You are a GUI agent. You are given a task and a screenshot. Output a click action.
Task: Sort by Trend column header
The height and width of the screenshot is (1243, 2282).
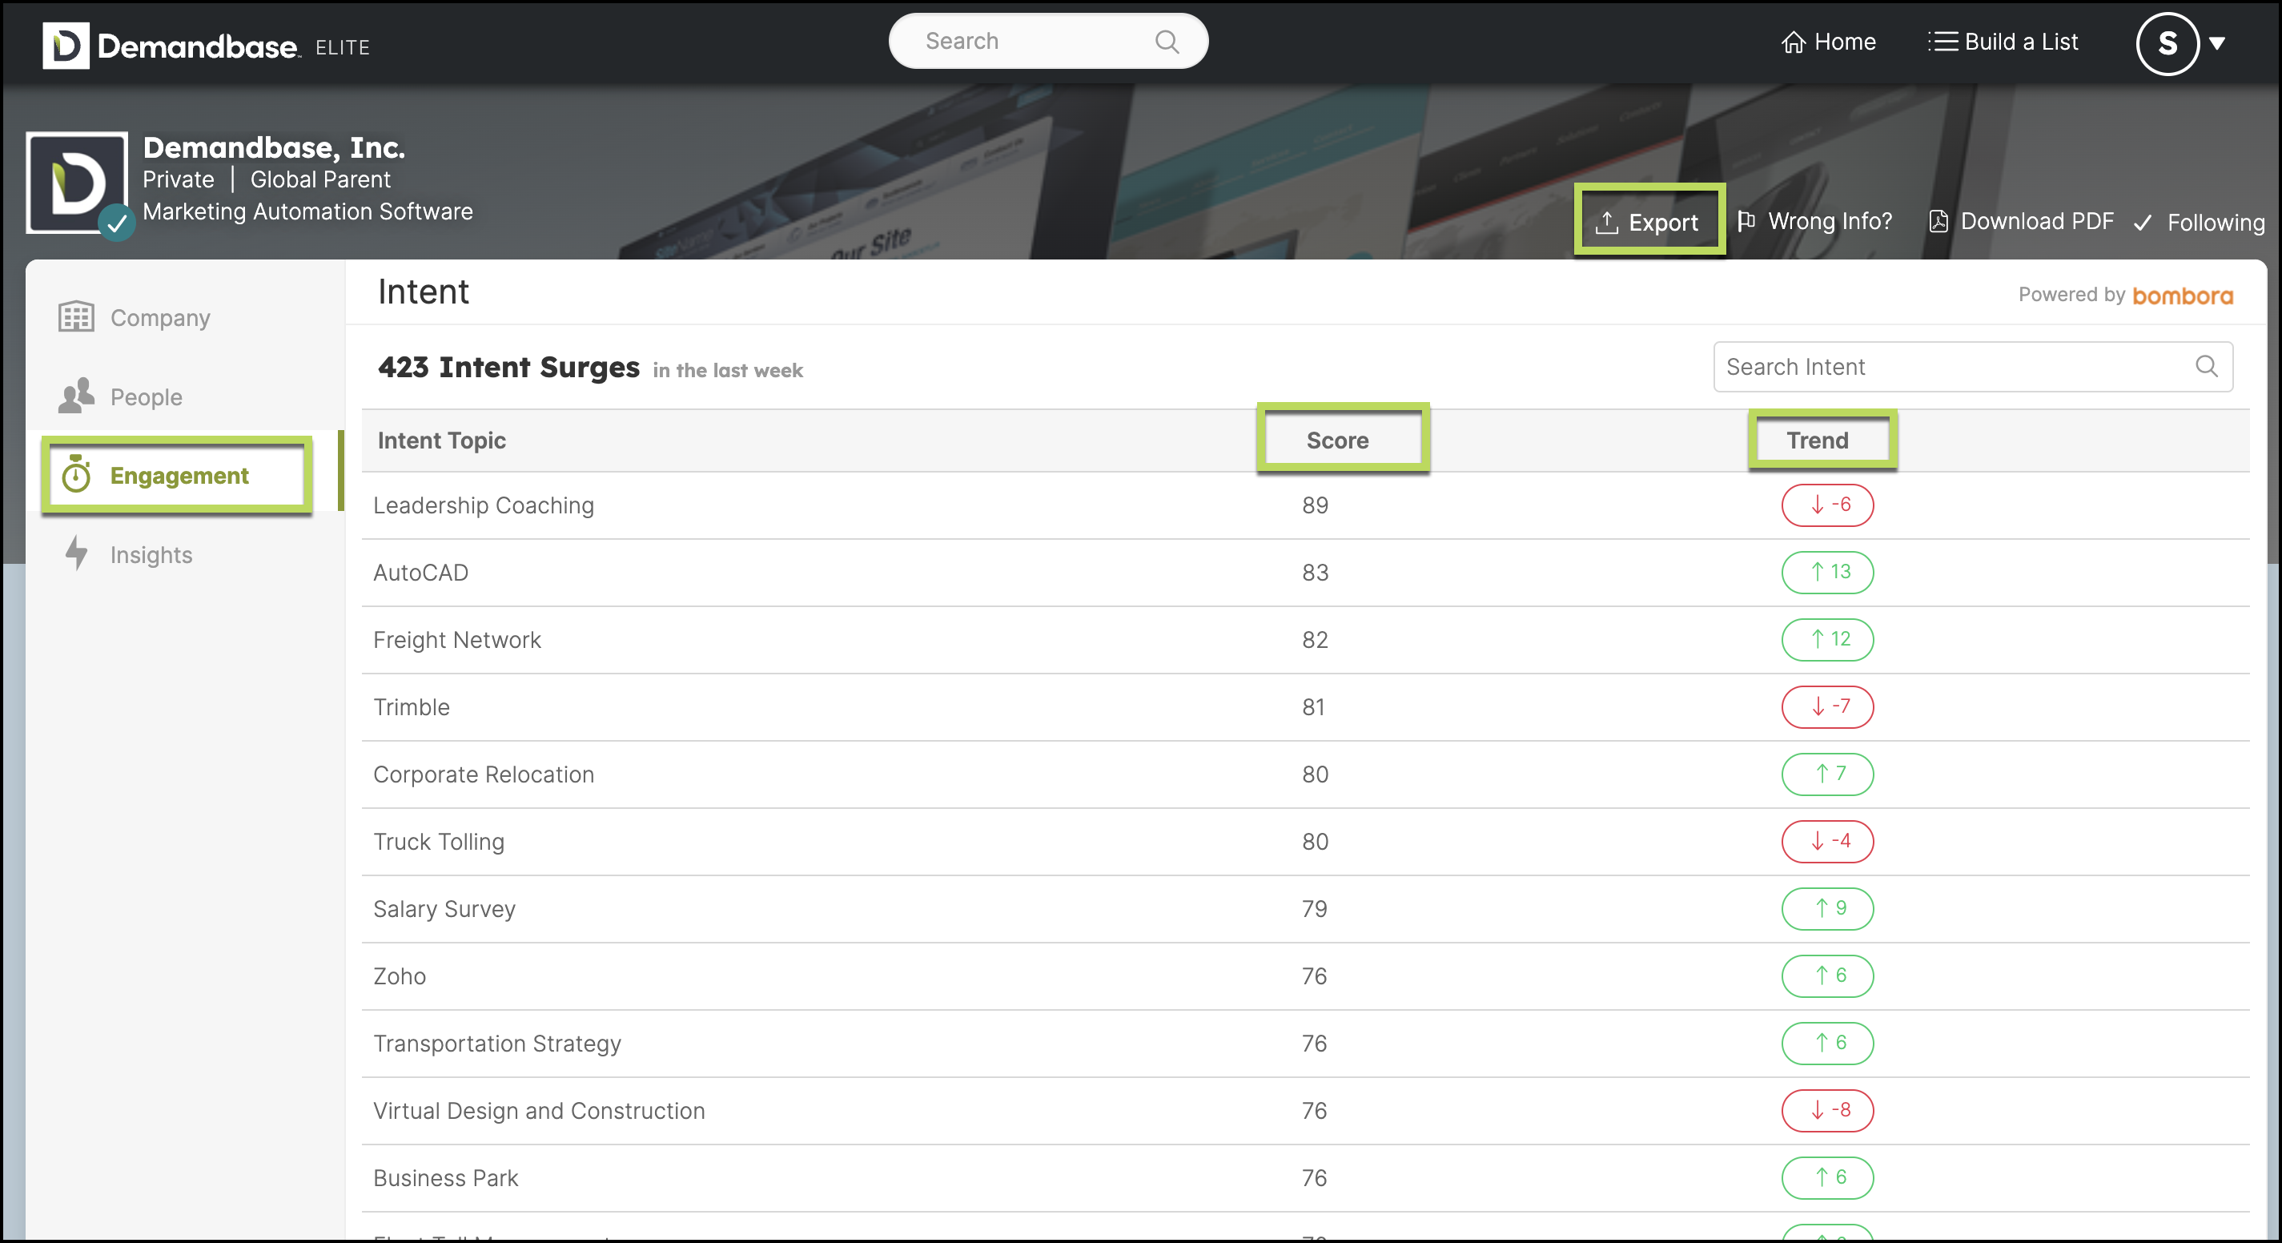click(x=1816, y=440)
